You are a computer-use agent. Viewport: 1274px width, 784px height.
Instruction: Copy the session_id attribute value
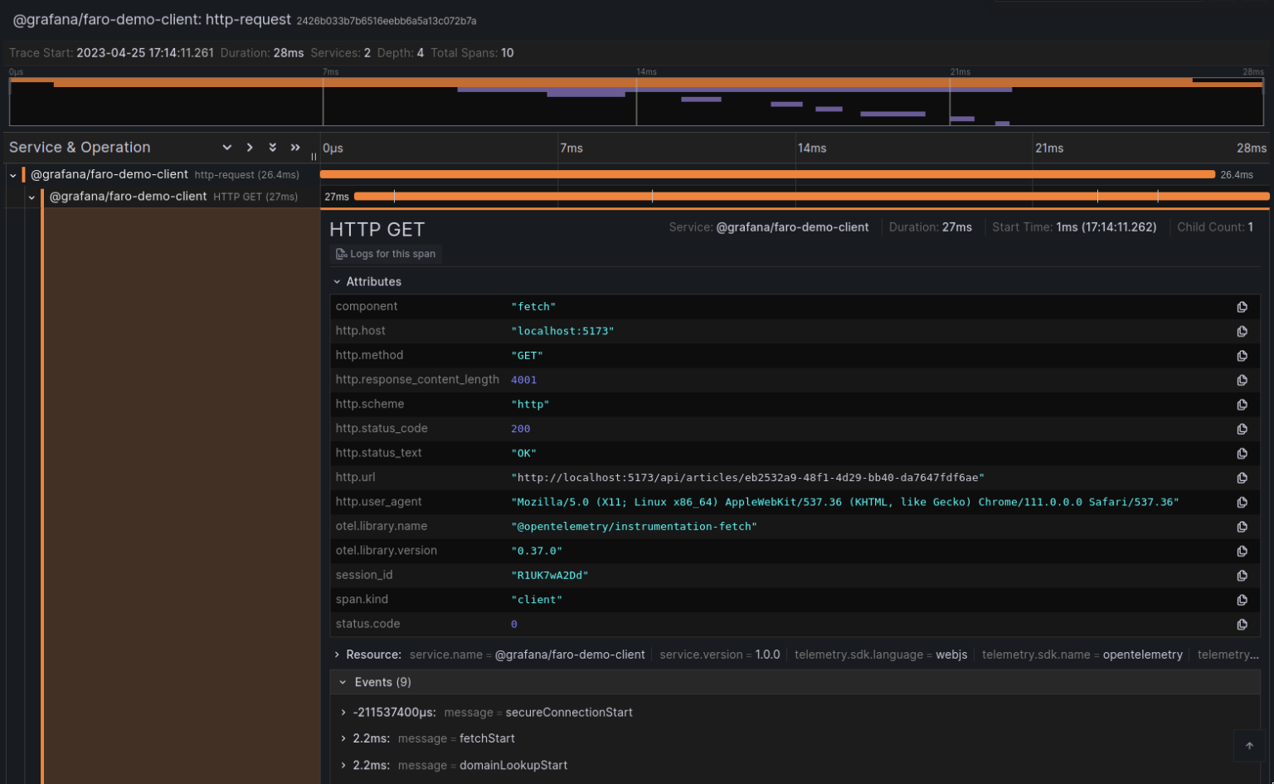pos(1242,574)
